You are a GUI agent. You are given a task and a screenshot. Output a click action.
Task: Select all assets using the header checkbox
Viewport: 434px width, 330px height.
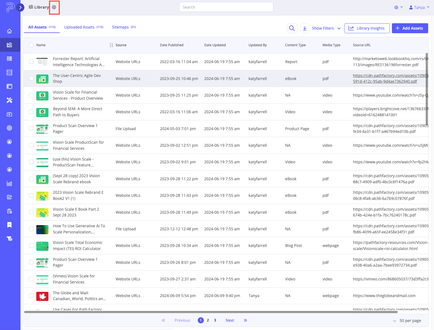(31, 45)
